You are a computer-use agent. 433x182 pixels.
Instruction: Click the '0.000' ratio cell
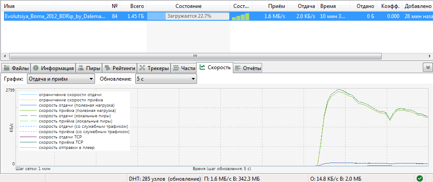pos(393,16)
